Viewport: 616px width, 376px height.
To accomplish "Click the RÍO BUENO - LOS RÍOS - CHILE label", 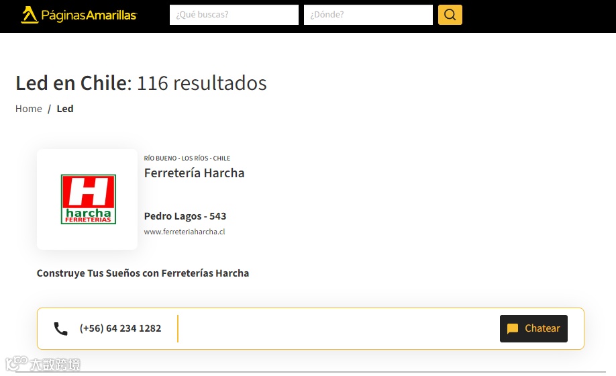I will (x=187, y=158).
